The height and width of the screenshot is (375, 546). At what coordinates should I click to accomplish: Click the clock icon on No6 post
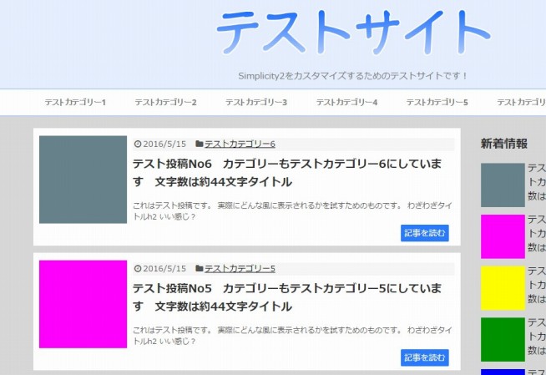pos(138,144)
